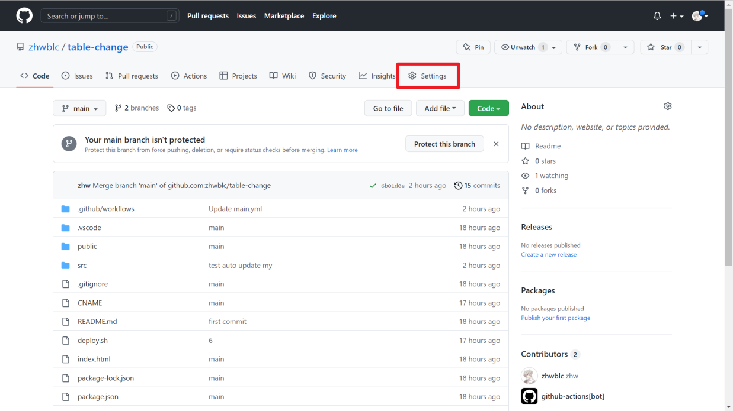
Task: Open the user avatar menu
Action: click(x=700, y=16)
